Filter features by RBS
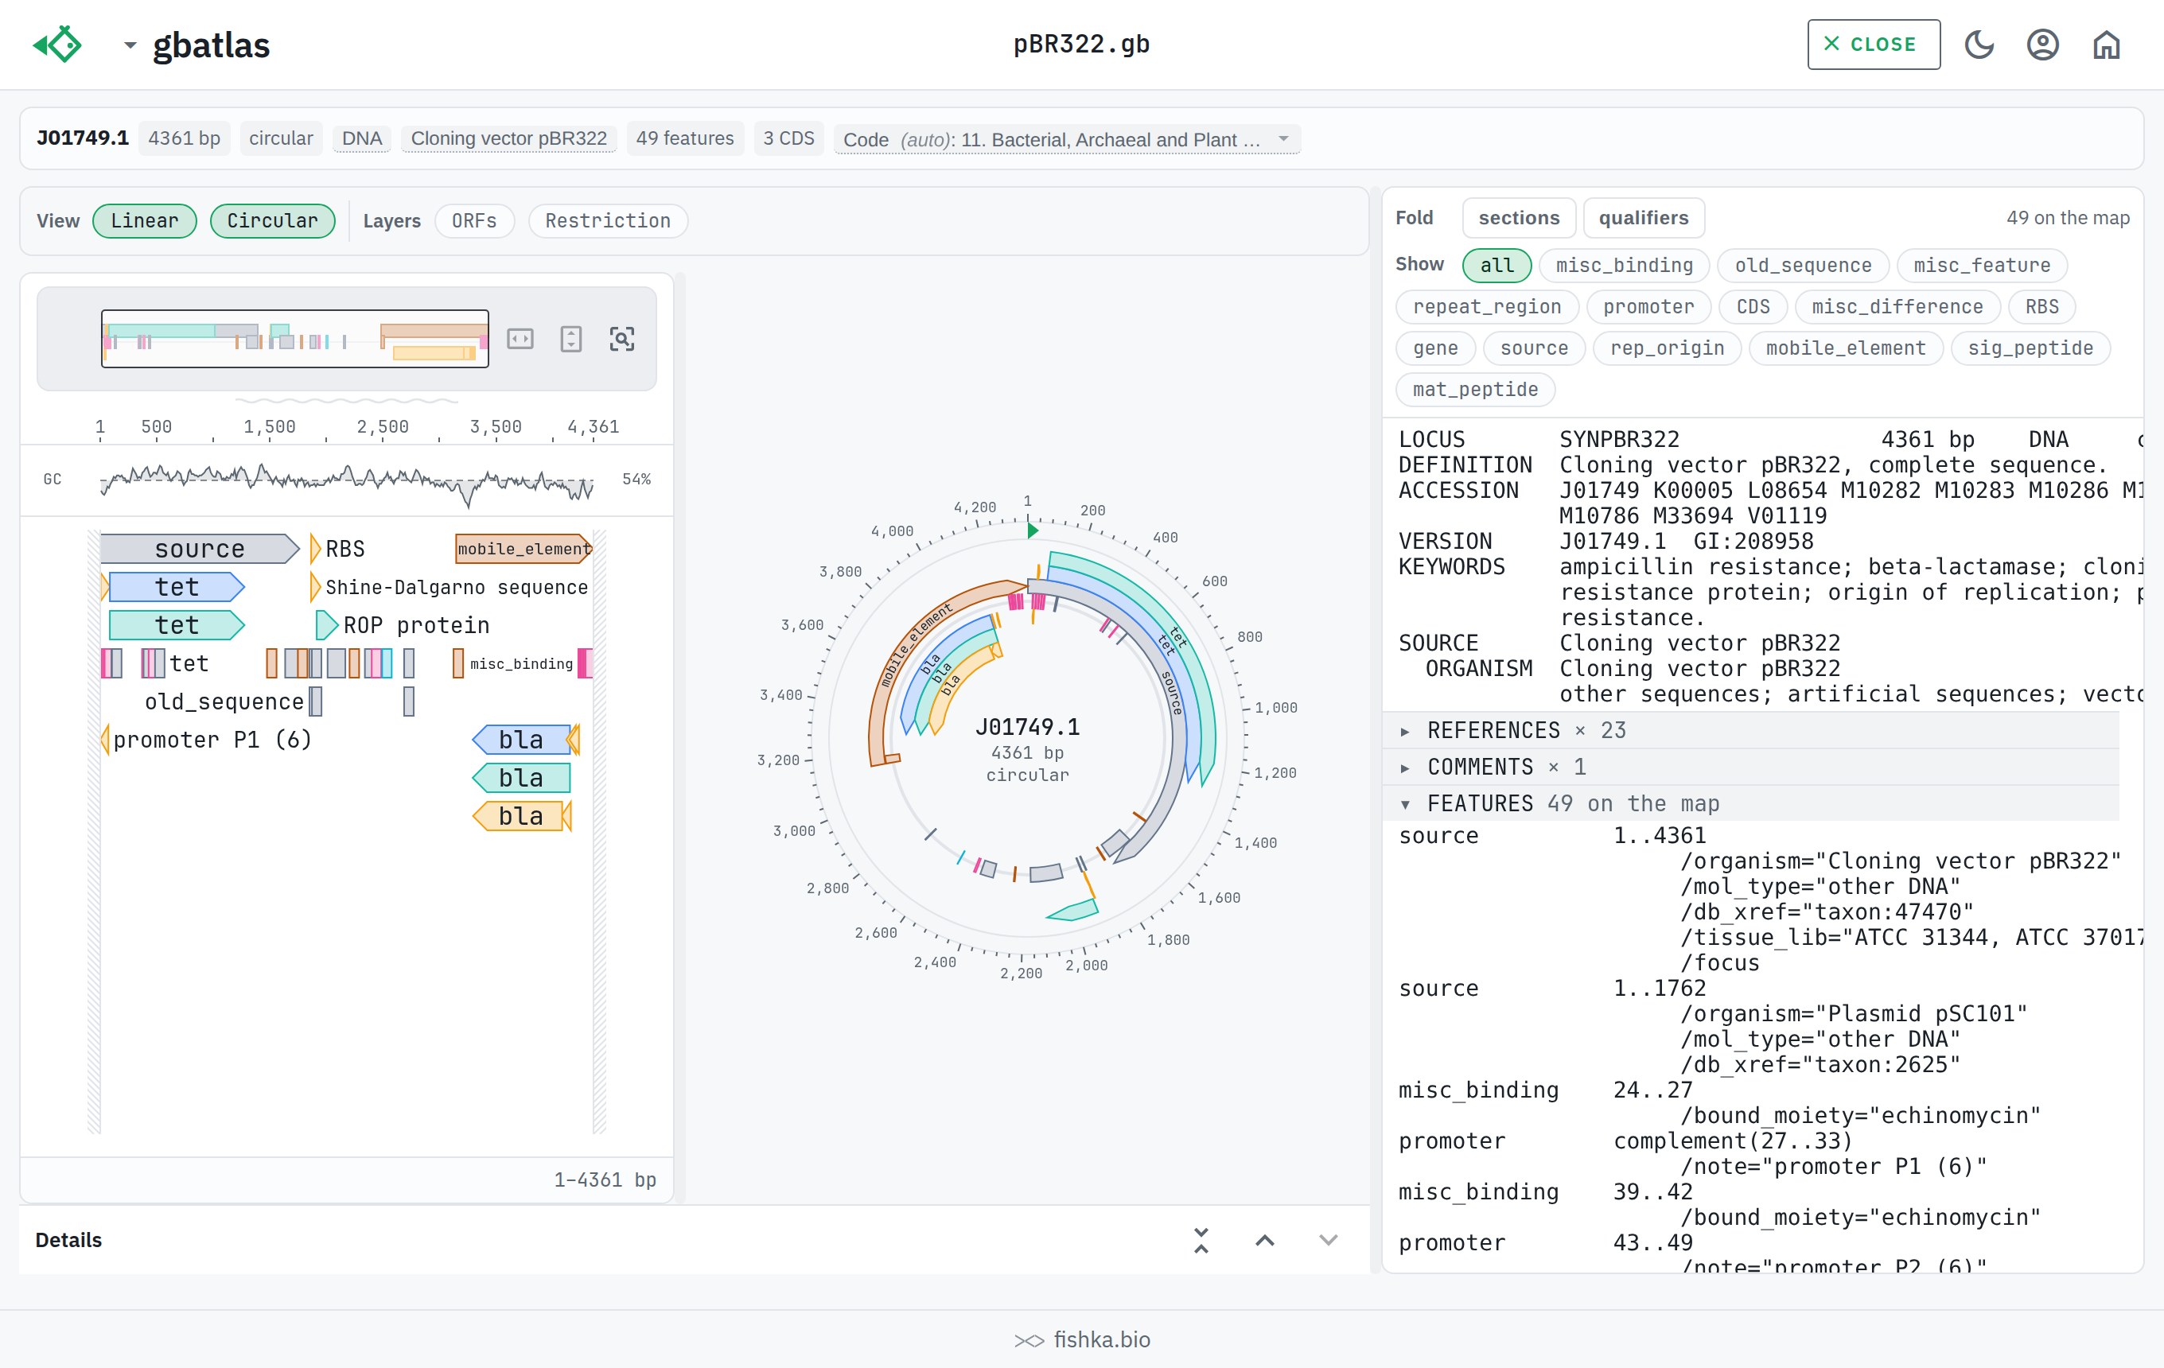2164x1368 pixels. [2041, 307]
